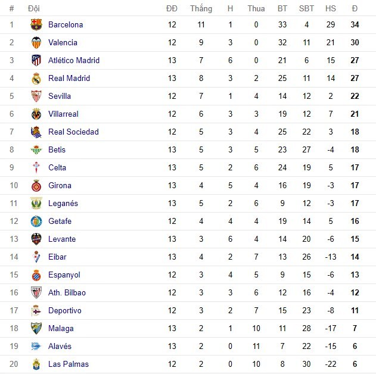The width and height of the screenshot is (376, 374).
Task: Click the Villarreal club crest icon
Action: tap(36, 114)
